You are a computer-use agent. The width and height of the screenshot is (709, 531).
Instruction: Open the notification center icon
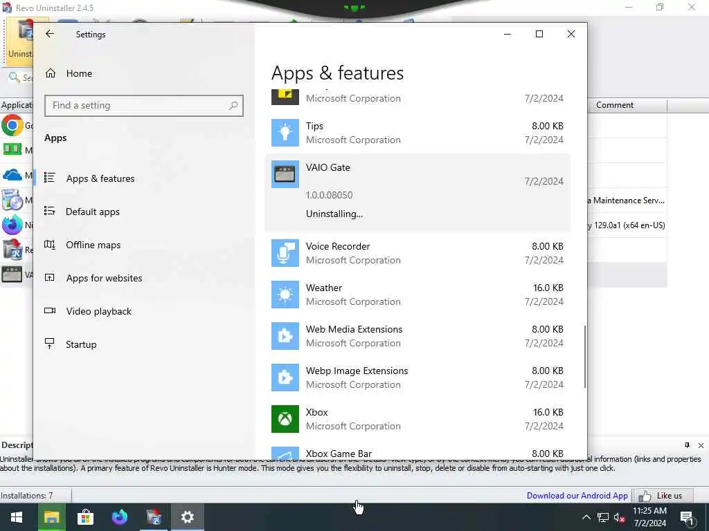[x=687, y=517]
